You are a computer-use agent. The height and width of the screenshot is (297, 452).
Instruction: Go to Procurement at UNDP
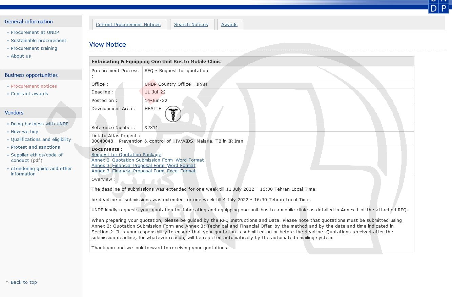coord(35,33)
